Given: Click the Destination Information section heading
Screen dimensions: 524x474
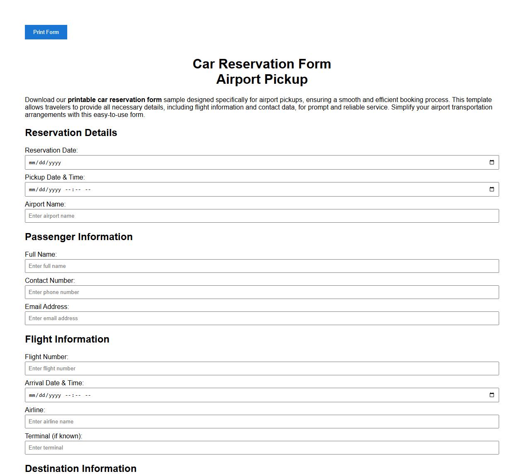Looking at the screenshot, I should pyautogui.click(x=80, y=468).
